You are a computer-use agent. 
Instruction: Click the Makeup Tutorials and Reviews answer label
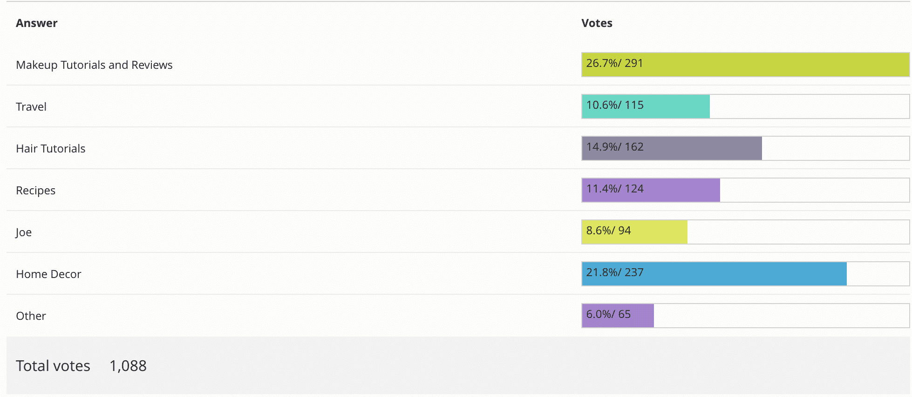[94, 65]
